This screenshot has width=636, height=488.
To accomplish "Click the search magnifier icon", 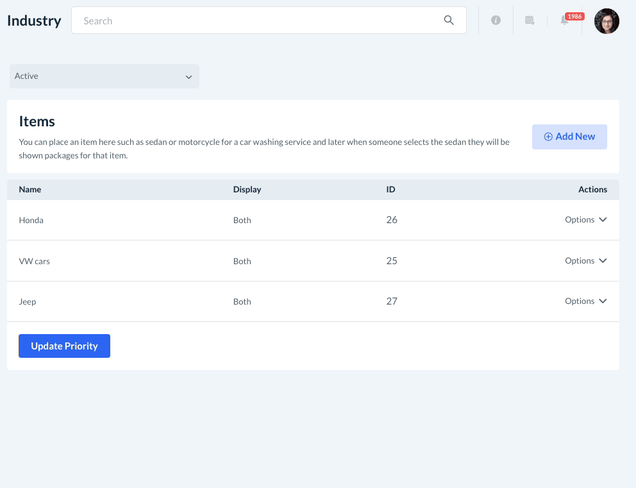I will (x=449, y=21).
